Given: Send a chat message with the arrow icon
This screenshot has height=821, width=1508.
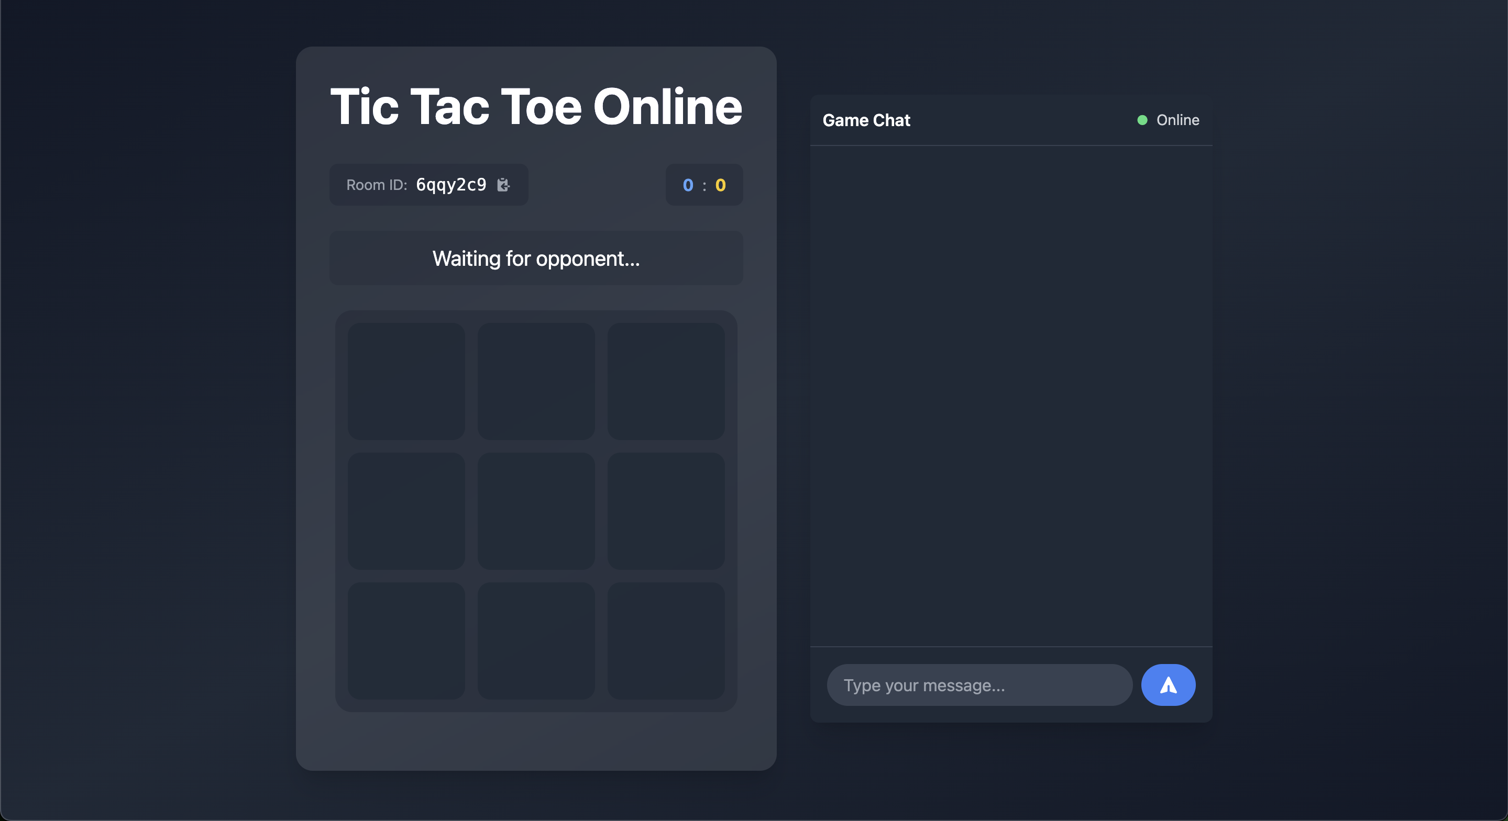Looking at the screenshot, I should (x=1168, y=685).
